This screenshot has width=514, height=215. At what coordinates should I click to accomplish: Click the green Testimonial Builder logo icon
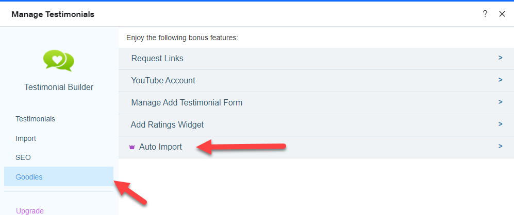[x=59, y=61]
